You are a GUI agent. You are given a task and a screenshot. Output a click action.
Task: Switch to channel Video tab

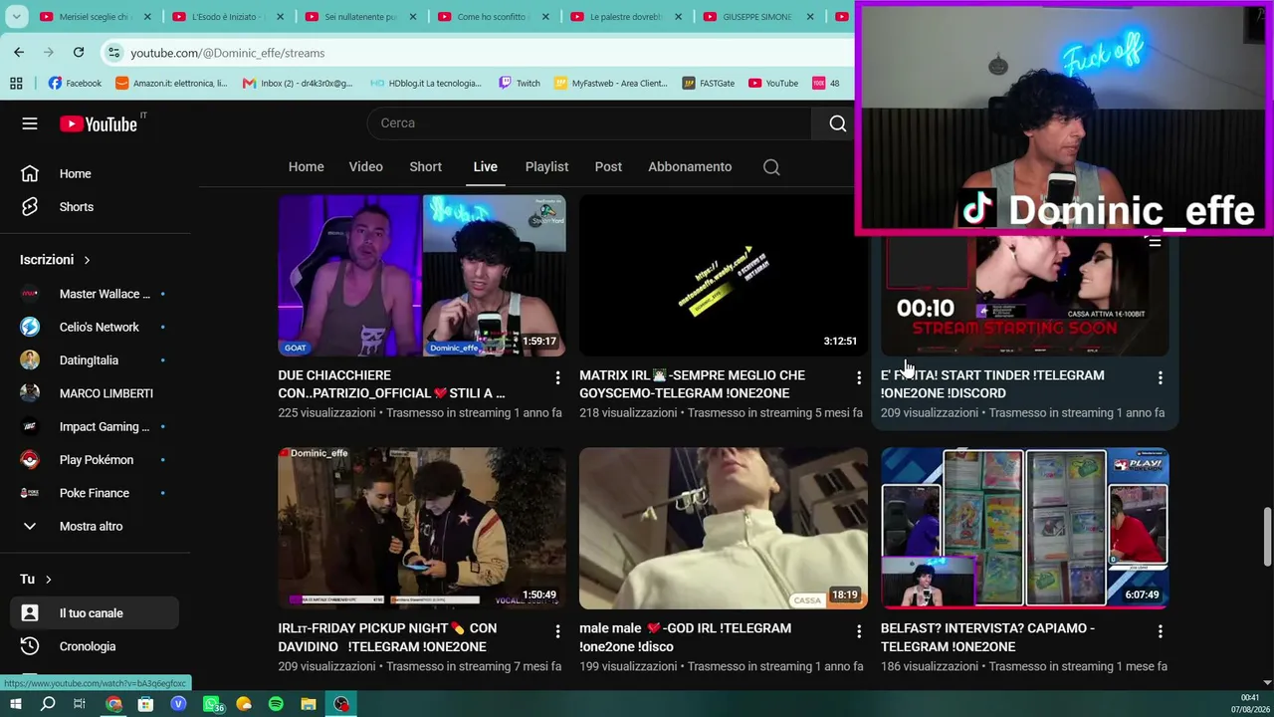coord(366,167)
